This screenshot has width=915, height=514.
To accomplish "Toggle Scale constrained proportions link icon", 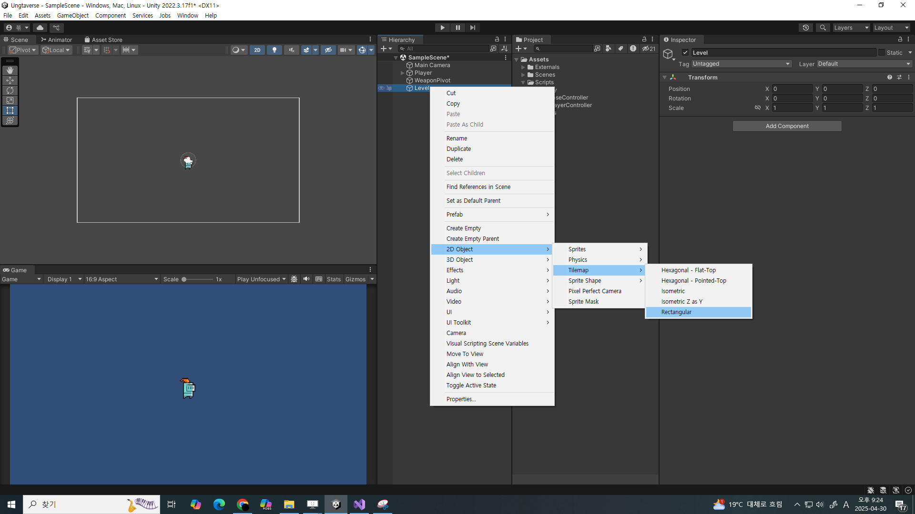I will tap(757, 108).
